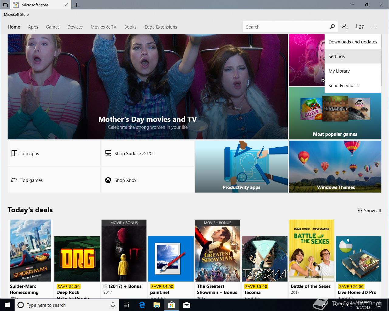Click the Show all grid icon
The image size is (389, 311).
coord(360,210)
